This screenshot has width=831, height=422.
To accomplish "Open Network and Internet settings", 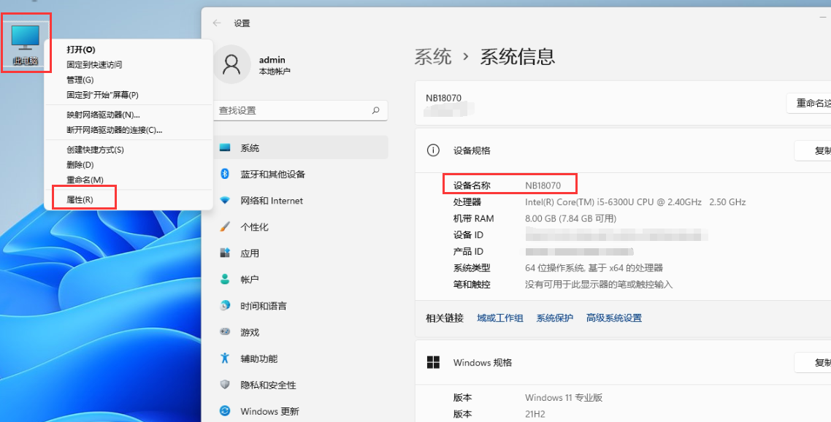I will tap(271, 201).
